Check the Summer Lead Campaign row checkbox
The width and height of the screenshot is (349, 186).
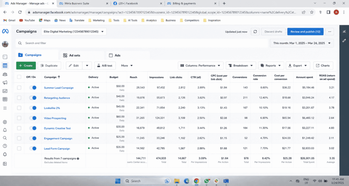click(19, 88)
